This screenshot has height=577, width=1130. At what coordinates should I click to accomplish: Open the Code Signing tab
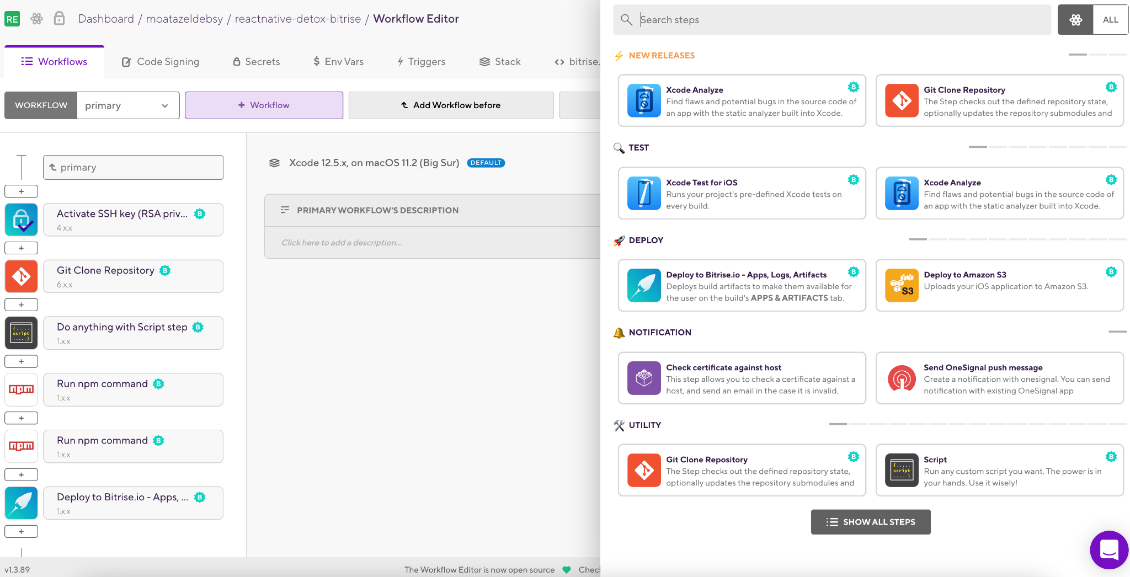[x=161, y=62]
